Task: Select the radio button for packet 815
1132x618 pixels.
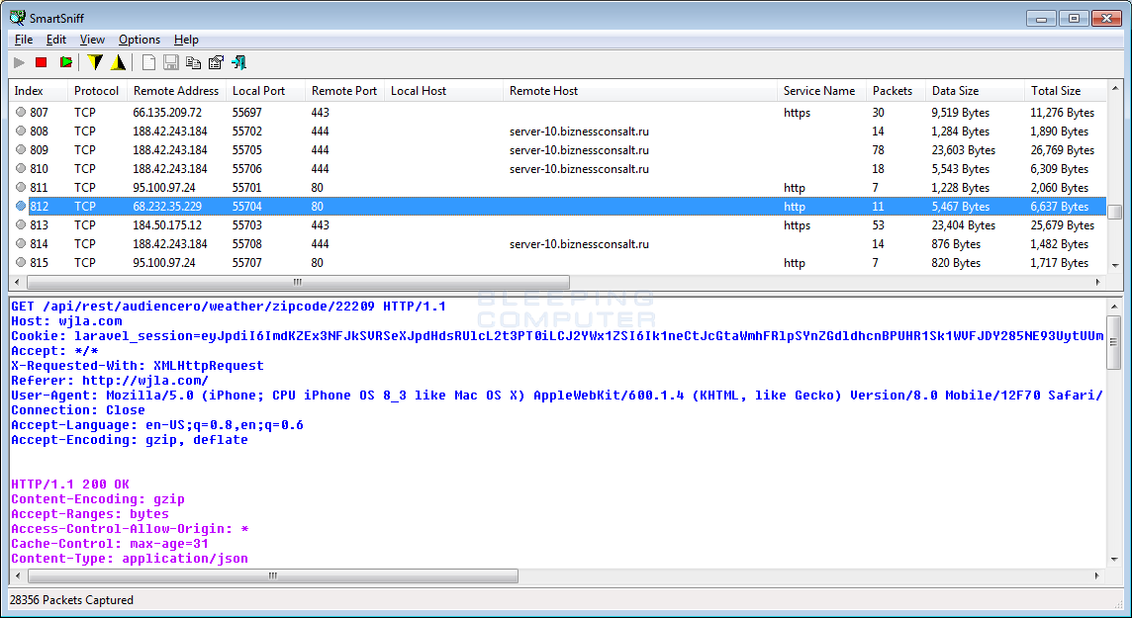Action: coord(19,263)
